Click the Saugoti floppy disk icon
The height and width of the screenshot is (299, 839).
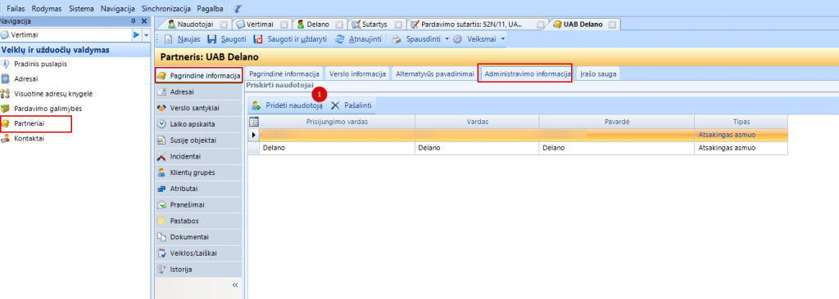click(211, 39)
